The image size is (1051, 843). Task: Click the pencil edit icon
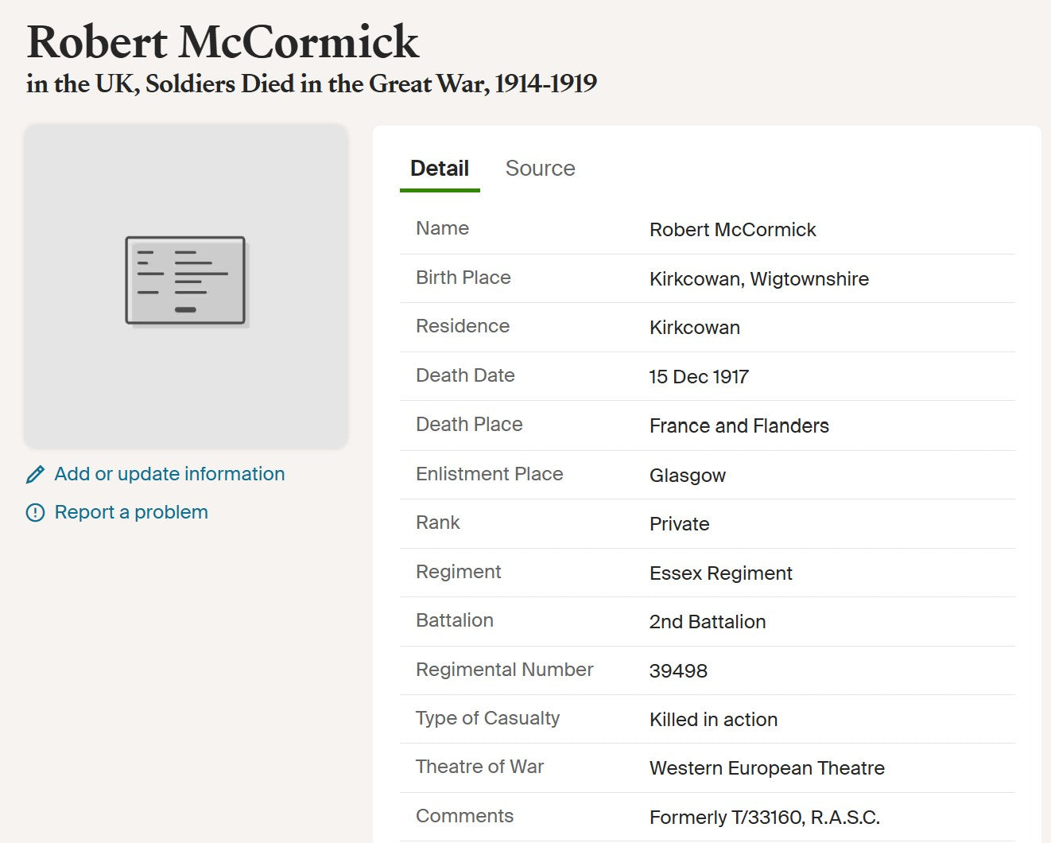[x=36, y=475]
